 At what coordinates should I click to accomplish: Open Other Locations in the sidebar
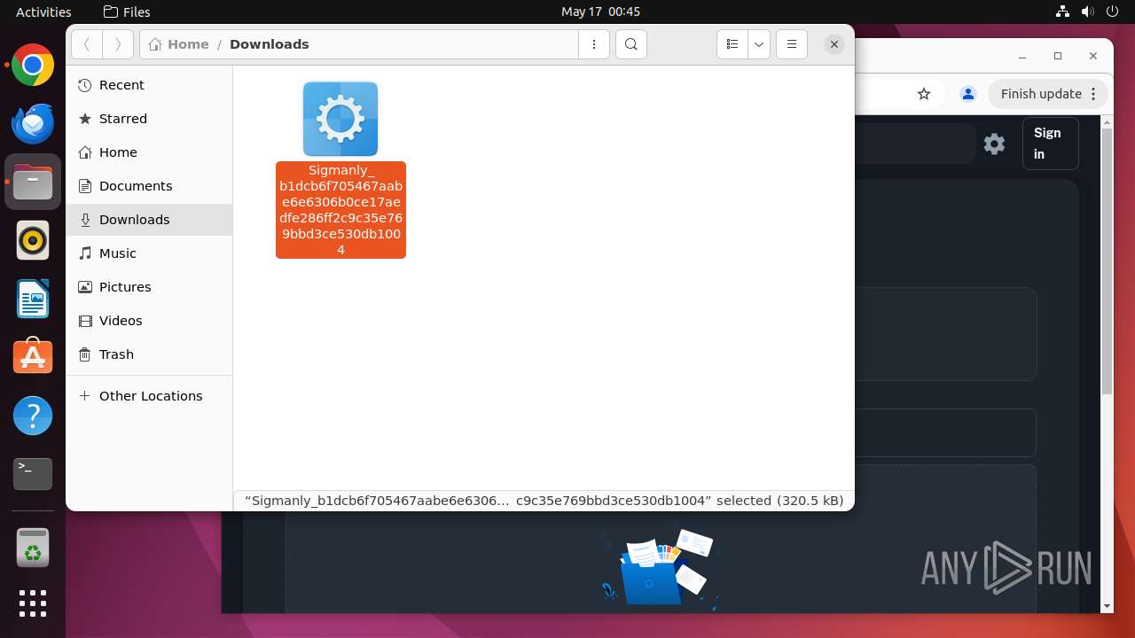point(149,396)
